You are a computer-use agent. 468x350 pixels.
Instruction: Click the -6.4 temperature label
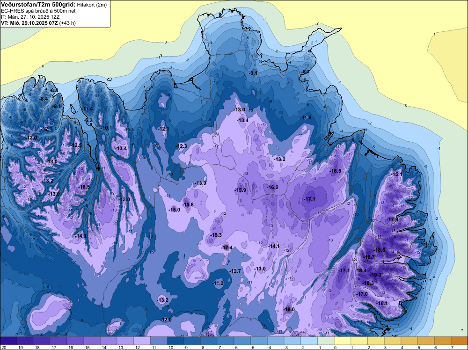54,90
